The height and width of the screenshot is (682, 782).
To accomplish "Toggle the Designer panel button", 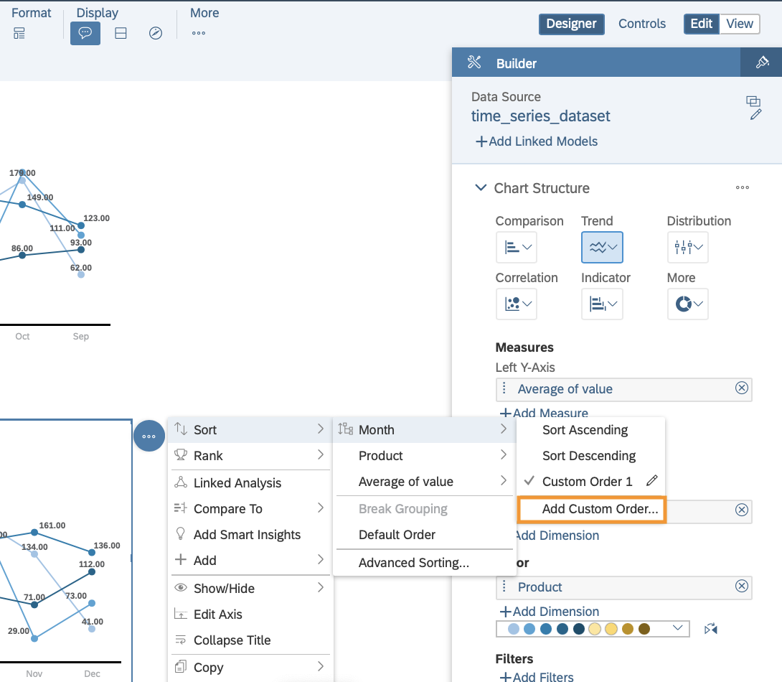I will pyautogui.click(x=571, y=24).
